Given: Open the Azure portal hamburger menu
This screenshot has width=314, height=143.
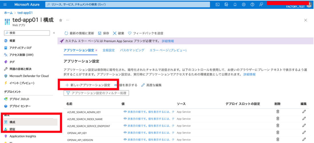Looking at the screenshot, I should click(5, 4).
